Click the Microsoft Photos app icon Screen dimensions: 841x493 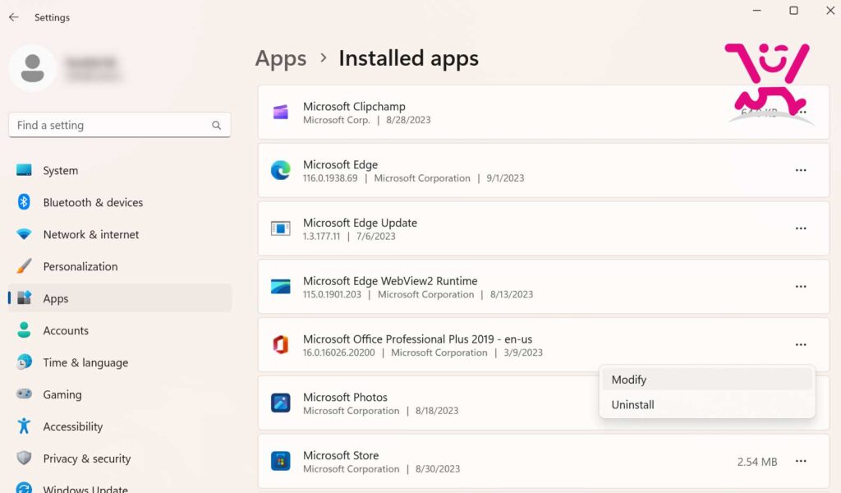(x=281, y=403)
